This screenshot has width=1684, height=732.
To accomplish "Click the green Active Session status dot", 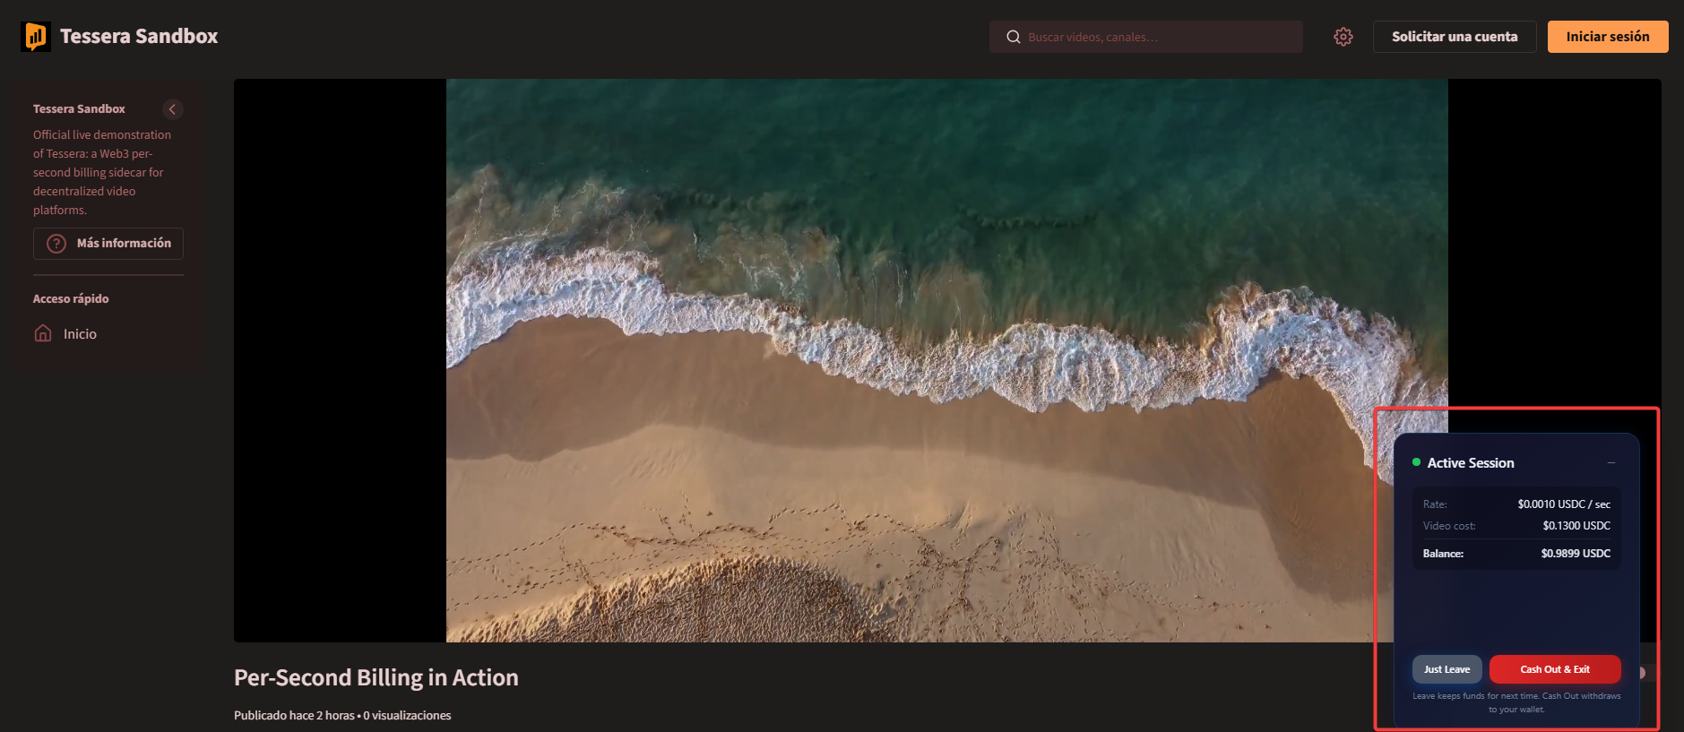I will (x=1416, y=462).
